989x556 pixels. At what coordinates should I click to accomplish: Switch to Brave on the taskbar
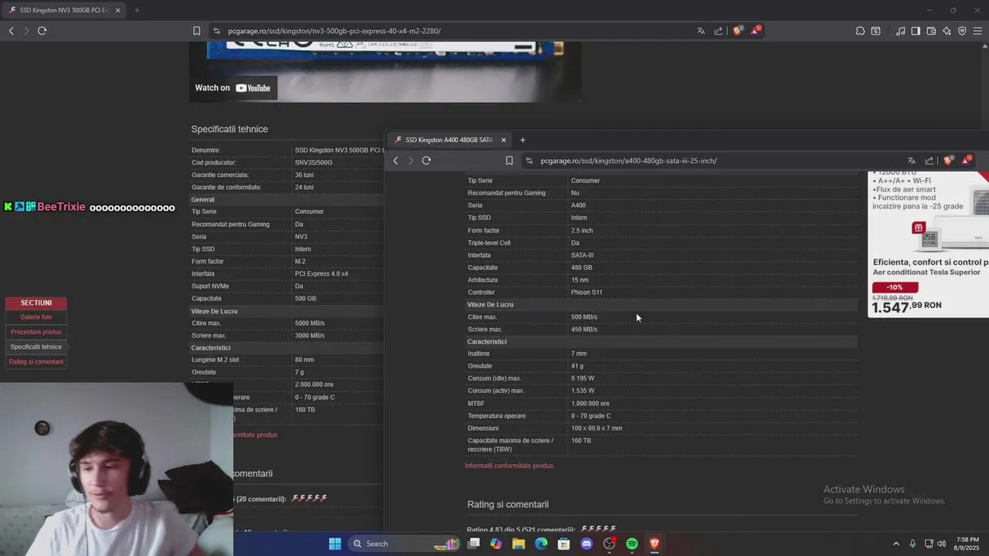click(x=654, y=544)
